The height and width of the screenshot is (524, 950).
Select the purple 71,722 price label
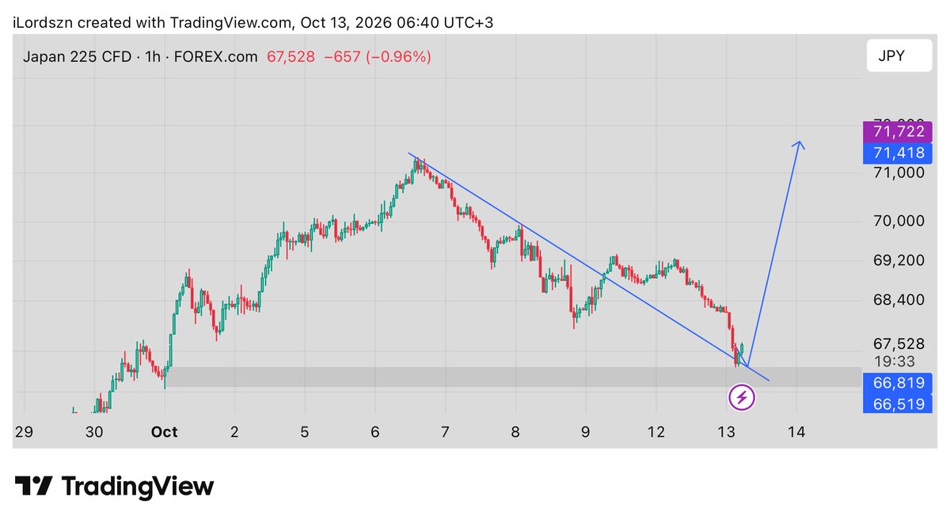click(x=898, y=131)
